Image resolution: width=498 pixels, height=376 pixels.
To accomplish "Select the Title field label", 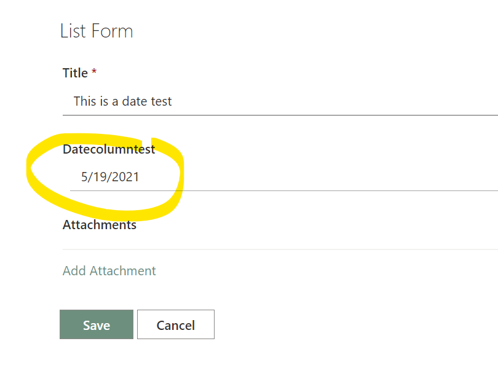I will 75,72.
